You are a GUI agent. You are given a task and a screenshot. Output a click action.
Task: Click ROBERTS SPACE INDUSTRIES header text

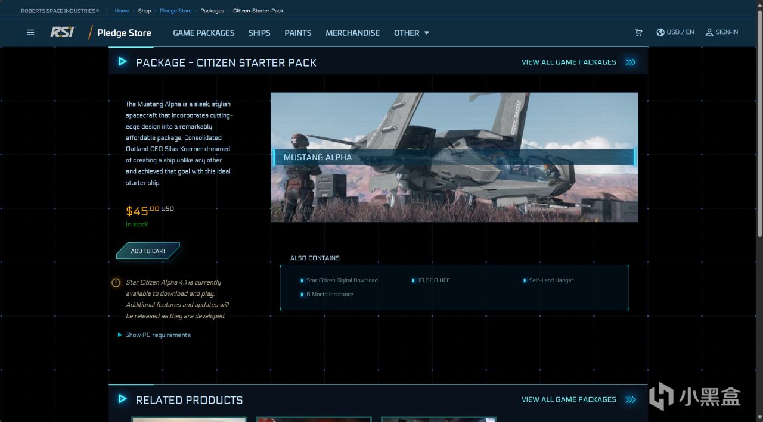[x=60, y=11]
